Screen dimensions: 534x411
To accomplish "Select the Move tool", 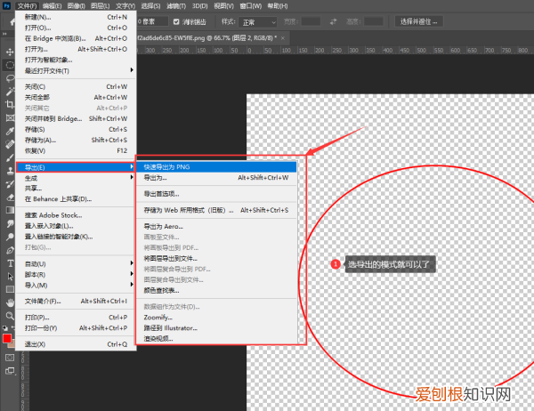I will (x=10, y=52).
